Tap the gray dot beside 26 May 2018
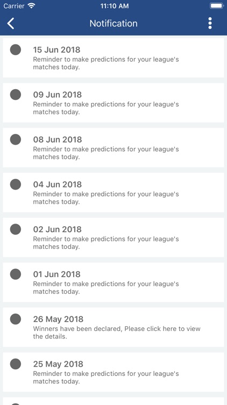This screenshot has height=405, width=227. coord(16,319)
